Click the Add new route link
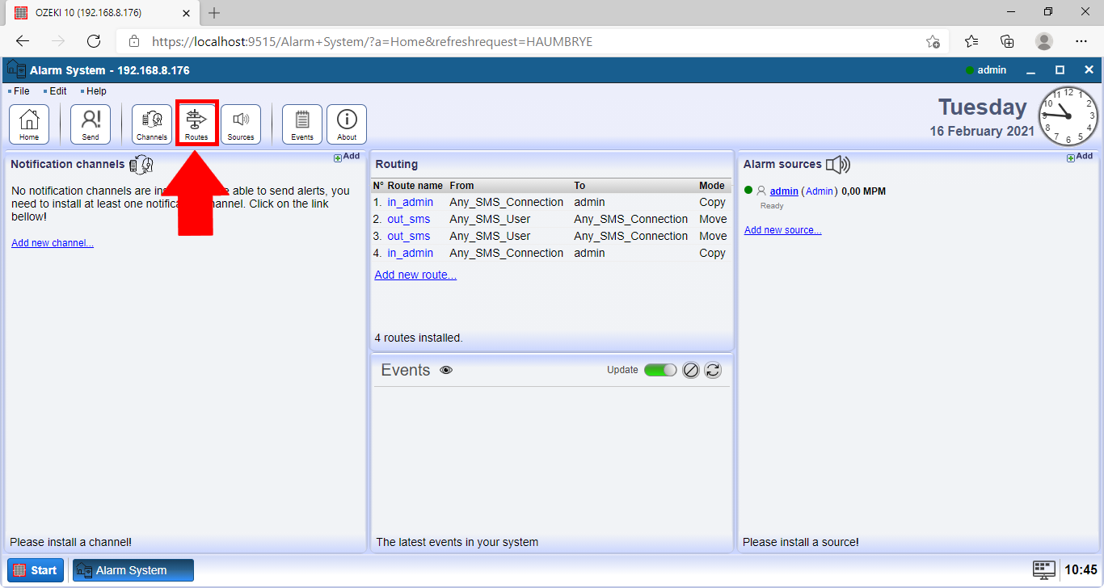Image resolution: width=1104 pixels, height=588 pixels. click(415, 275)
